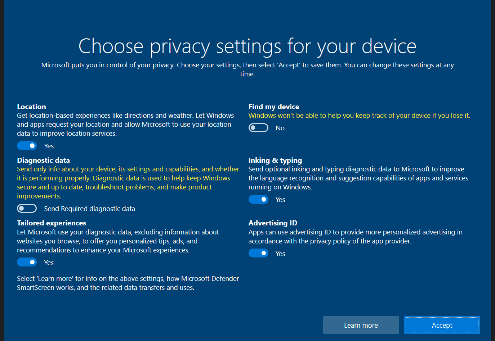The height and width of the screenshot is (341, 495).
Task: Open Learn more info
Action: coord(361,325)
